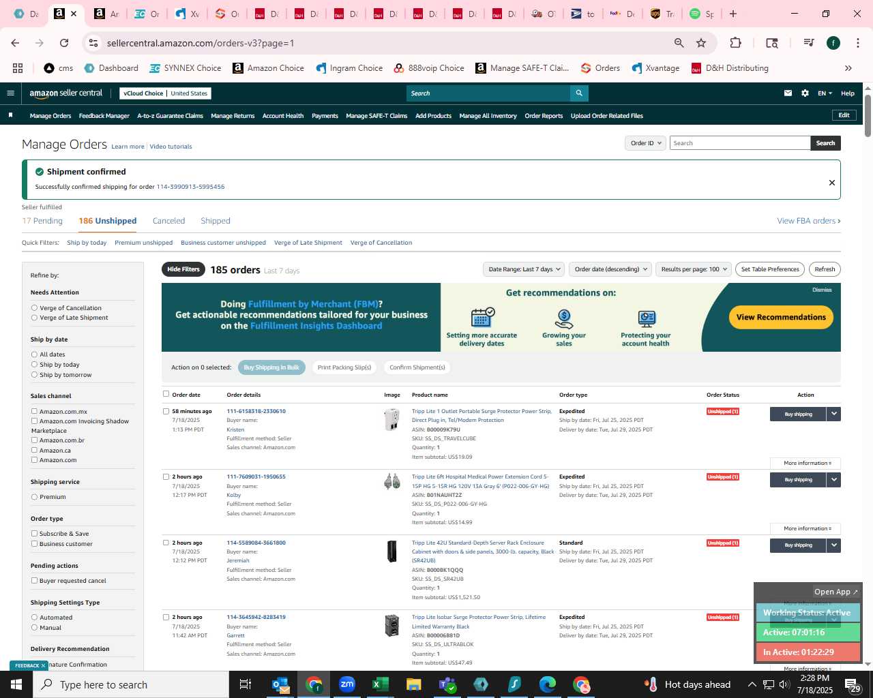Open the notification center icon
Viewport: 873px width, 698px height.
click(x=852, y=684)
